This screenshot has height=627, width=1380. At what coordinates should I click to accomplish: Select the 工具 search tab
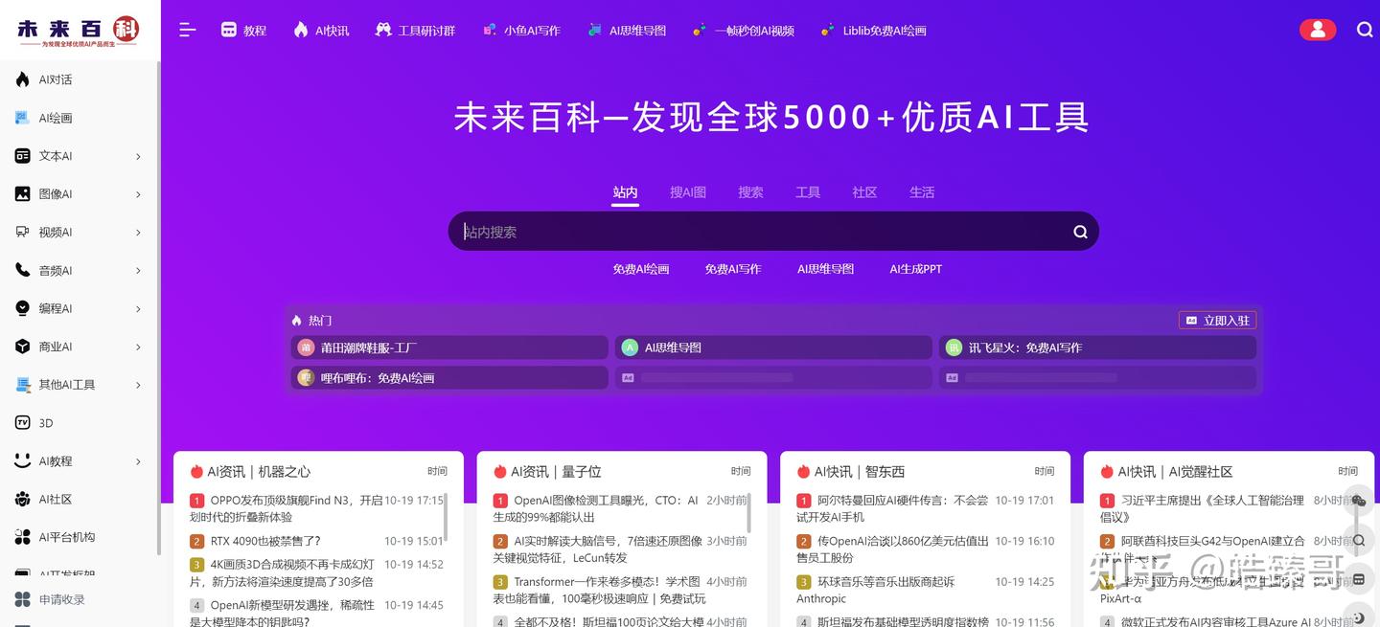(808, 192)
